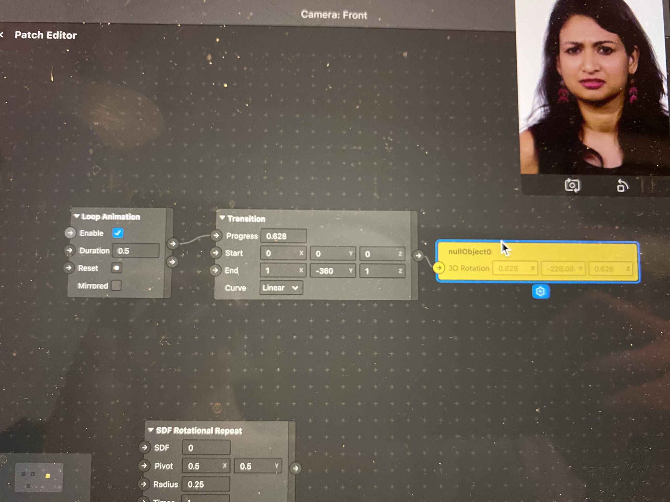This screenshot has width=670, height=502.
Task: Click the 3D Rotation X value 0.628
Action: pos(515,269)
